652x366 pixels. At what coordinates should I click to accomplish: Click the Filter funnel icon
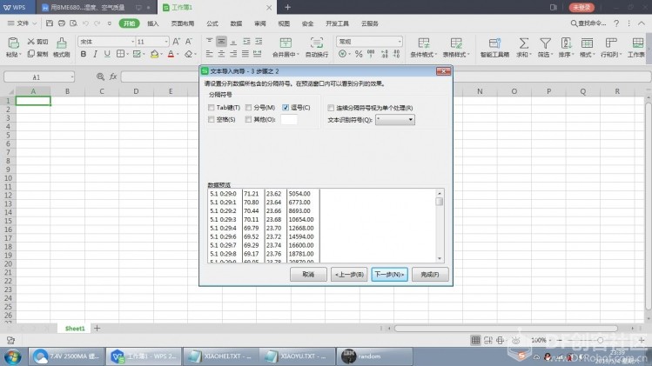(545, 43)
